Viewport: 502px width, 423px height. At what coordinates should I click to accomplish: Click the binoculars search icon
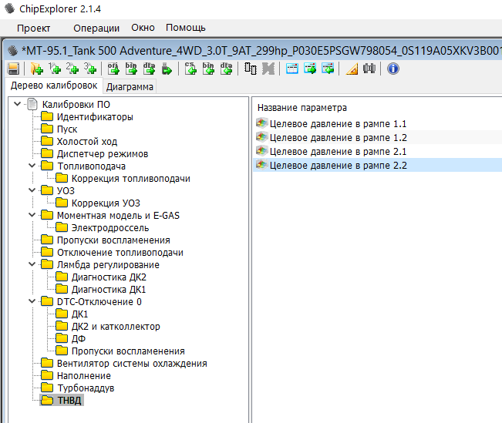(370, 69)
